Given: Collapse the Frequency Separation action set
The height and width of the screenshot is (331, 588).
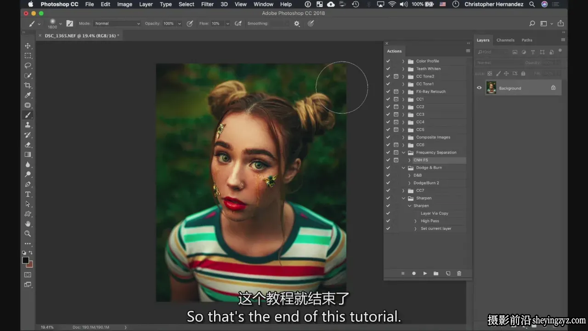Looking at the screenshot, I should [x=403, y=153].
